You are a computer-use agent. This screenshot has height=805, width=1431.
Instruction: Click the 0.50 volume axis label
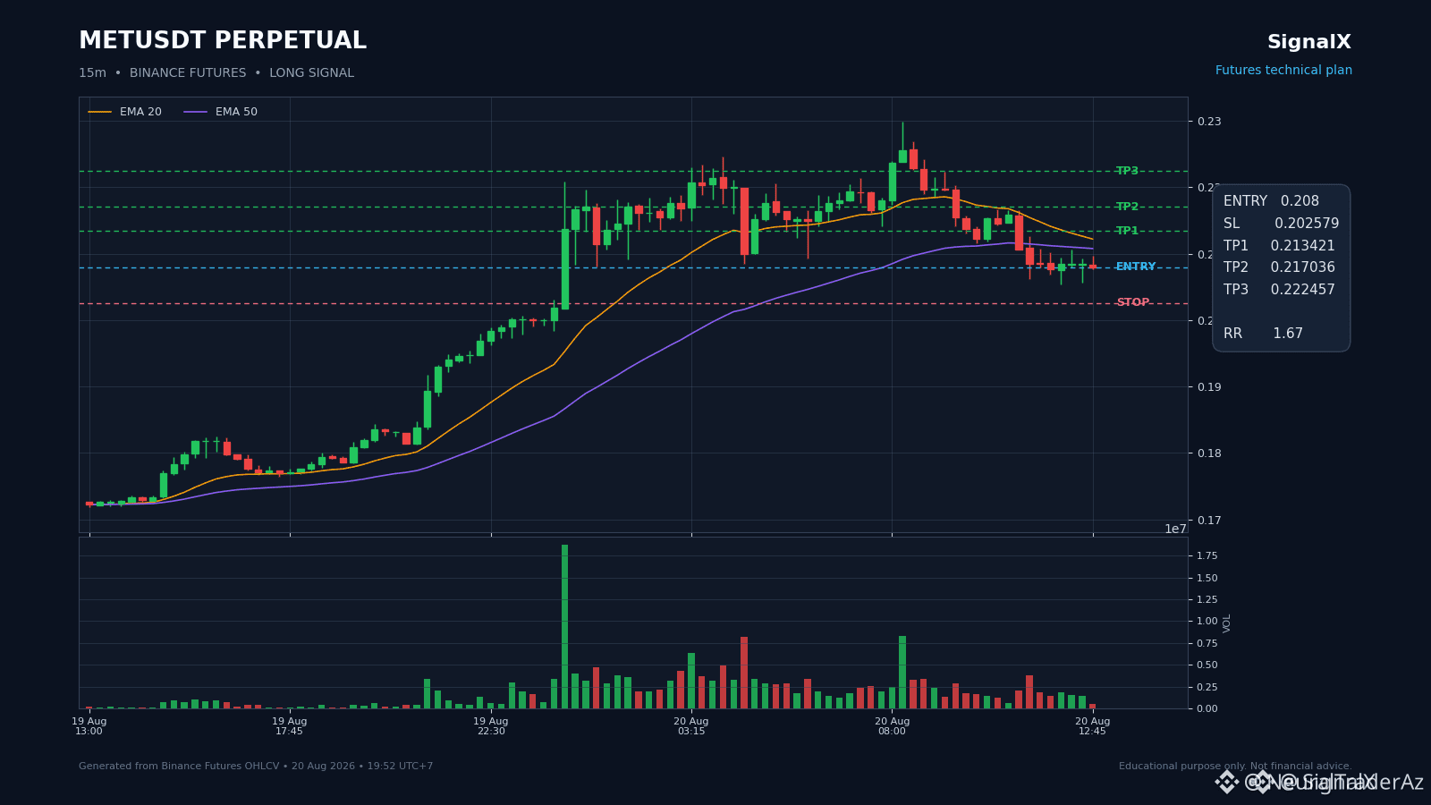(1207, 665)
